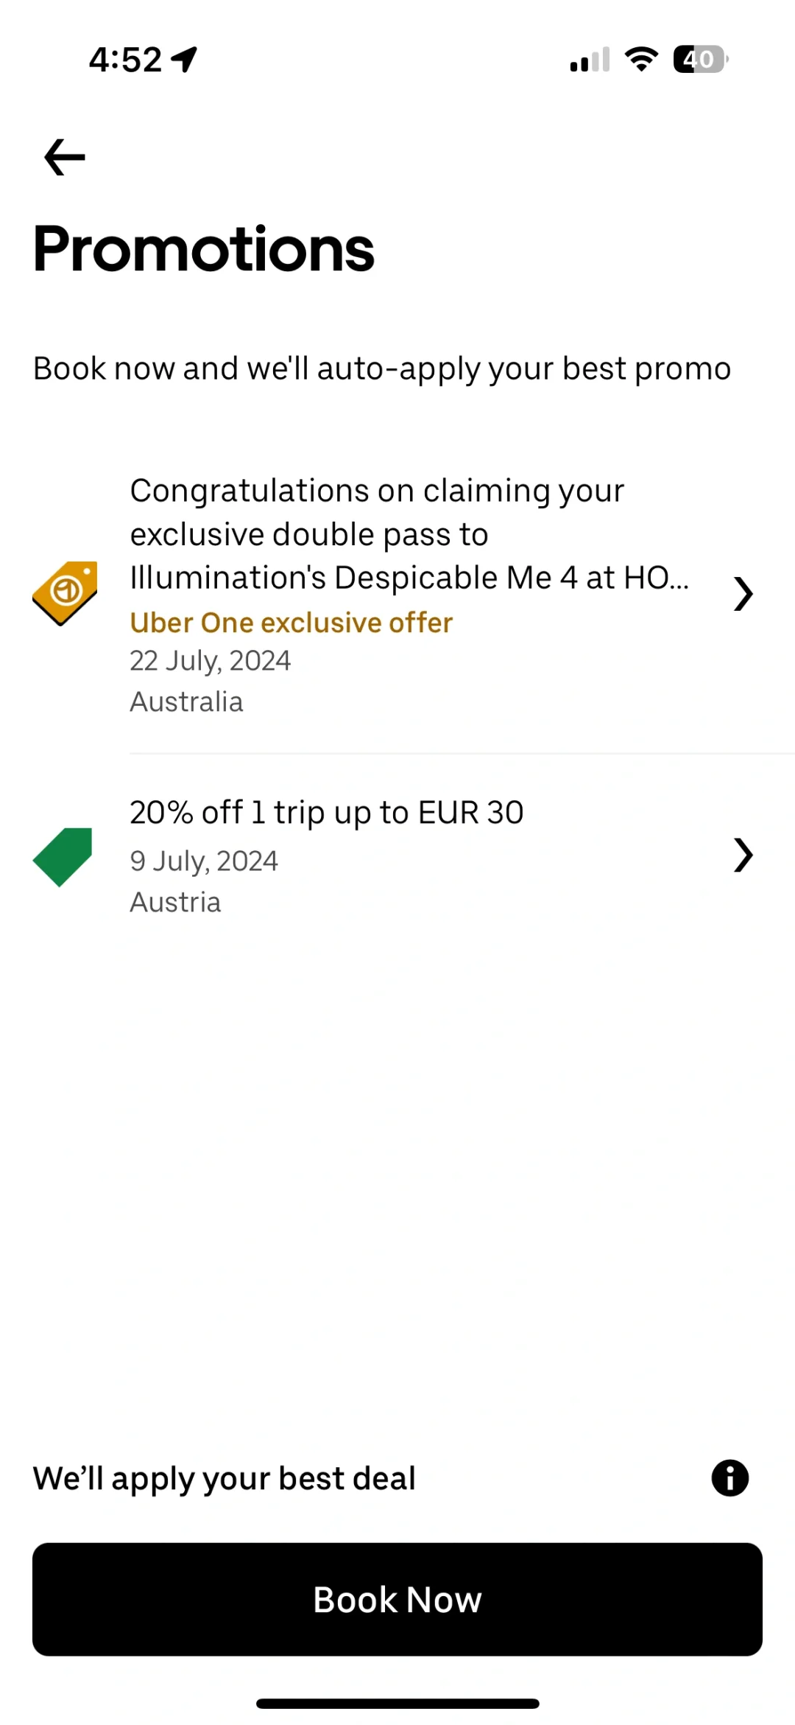Open the best deal info icon
795x1725 pixels.
tap(729, 1478)
